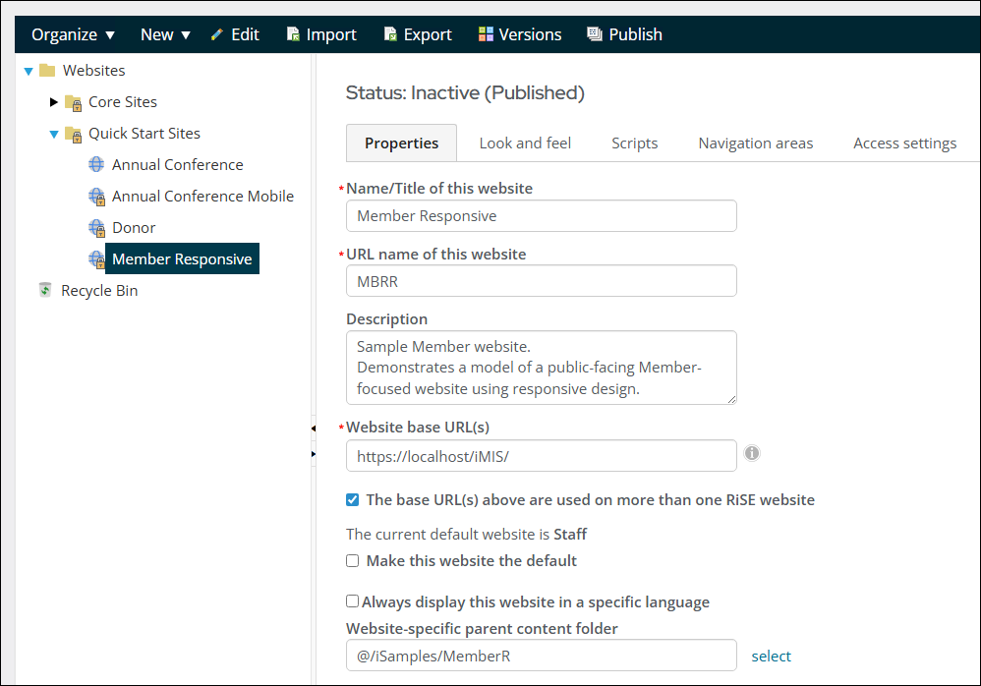Open the New dropdown menu

[x=165, y=34]
